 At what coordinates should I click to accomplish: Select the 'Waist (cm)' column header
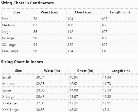click(49, 12)
